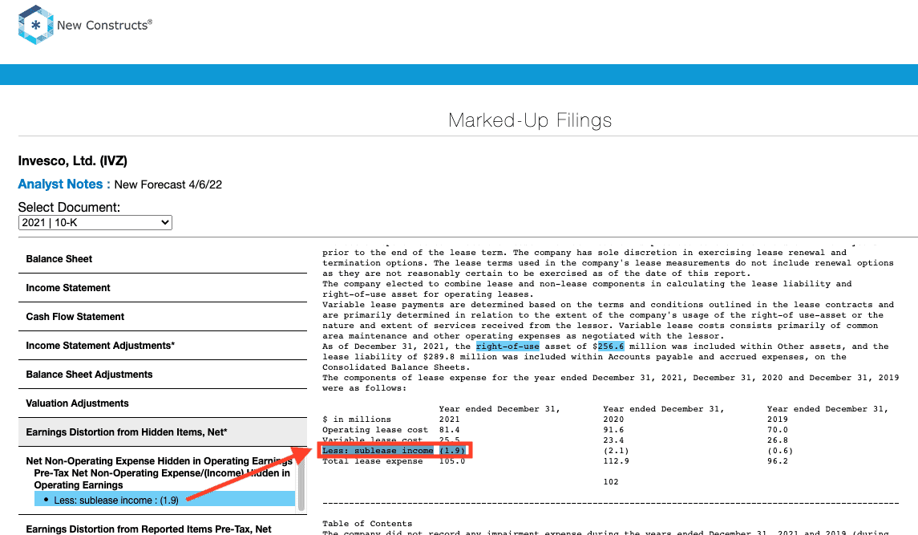This screenshot has width=918, height=535.
Task: Open Income Statement Adjustments section
Action: click(x=162, y=346)
